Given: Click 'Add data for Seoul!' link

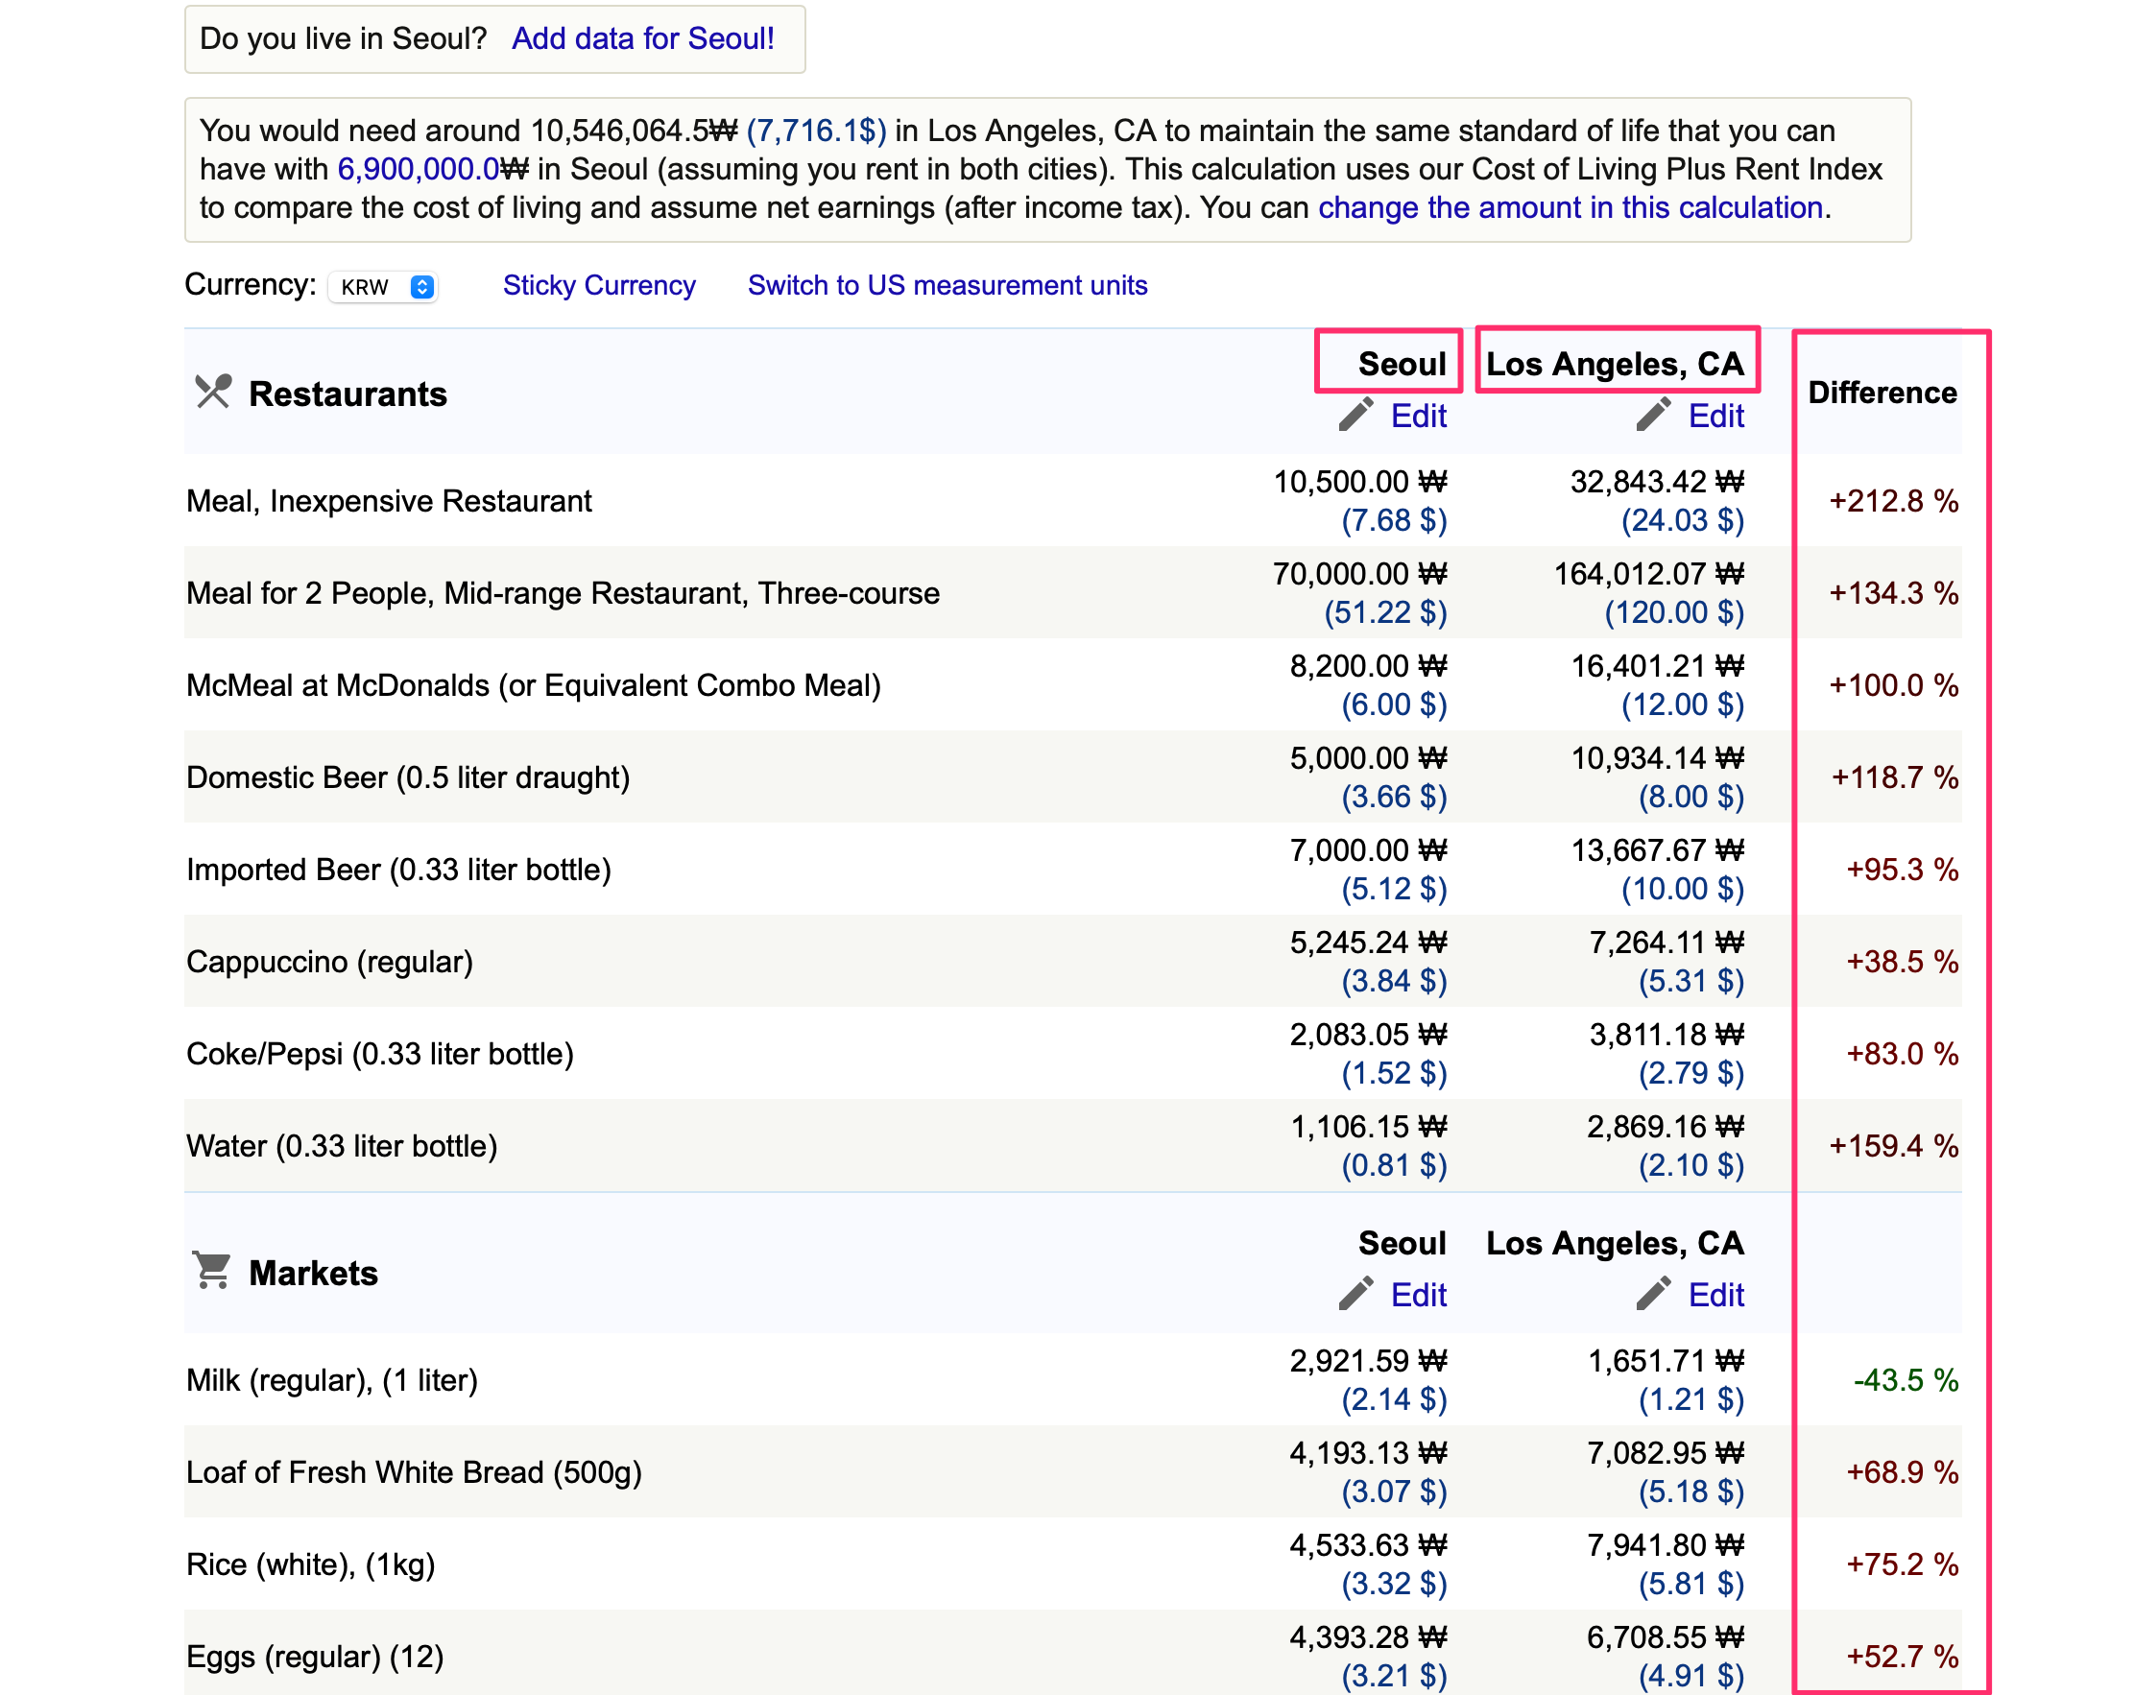Looking at the screenshot, I should [x=642, y=38].
